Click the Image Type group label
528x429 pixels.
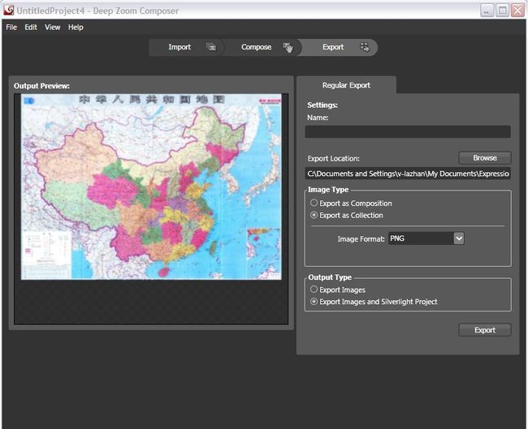click(328, 190)
